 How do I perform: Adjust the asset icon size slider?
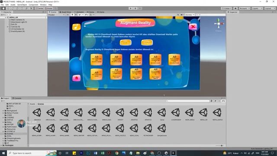(x=220, y=146)
